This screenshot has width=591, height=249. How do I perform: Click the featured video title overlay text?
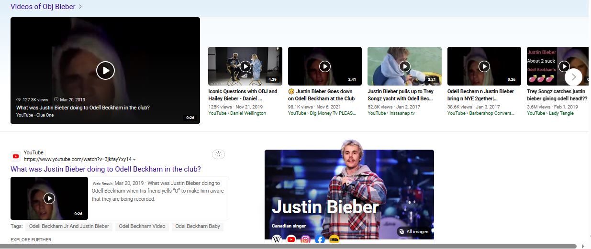coord(83,108)
